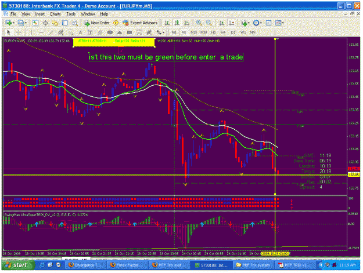The width and height of the screenshot is (363, 273).
Task: Switch to W1 timeframe
Action: pyautogui.click(x=243, y=32)
